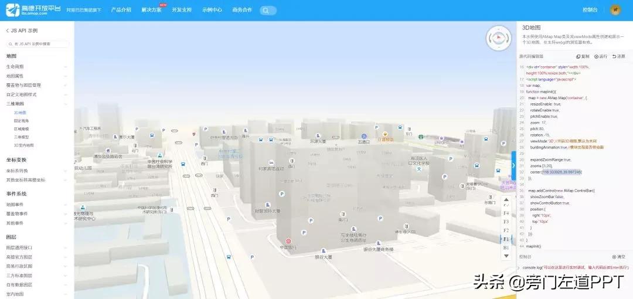Viewport: 633px width, 299px height.
Task: Expand the 其他事件 section
Action: [37, 223]
